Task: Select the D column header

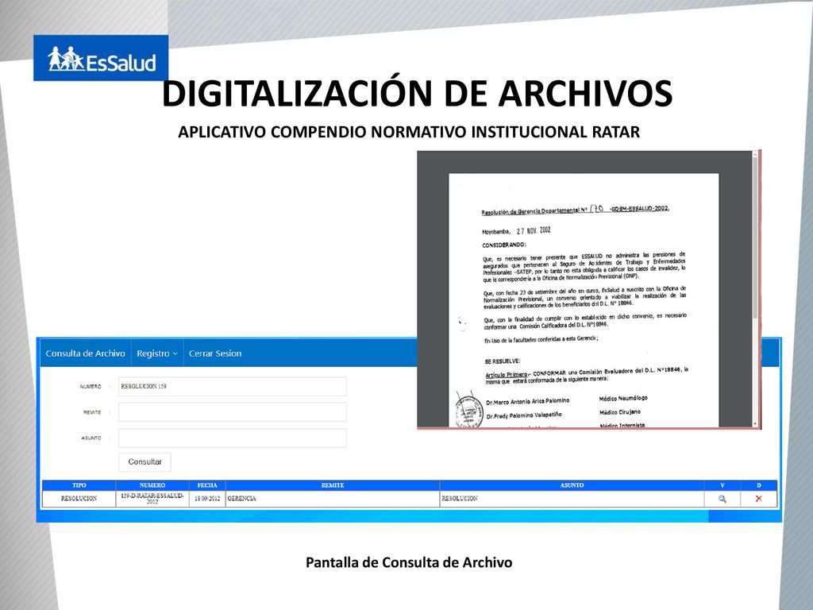Action: coord(758,485)
